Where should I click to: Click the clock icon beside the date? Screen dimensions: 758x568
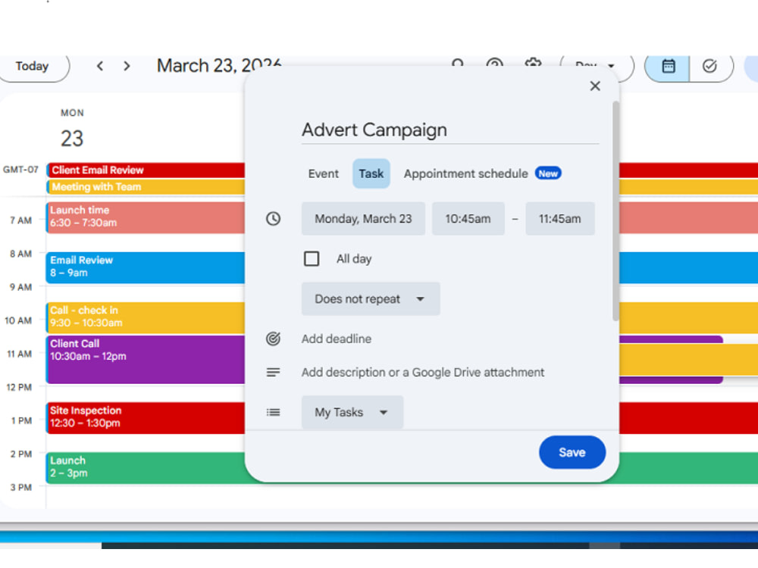tap(273, 219)
